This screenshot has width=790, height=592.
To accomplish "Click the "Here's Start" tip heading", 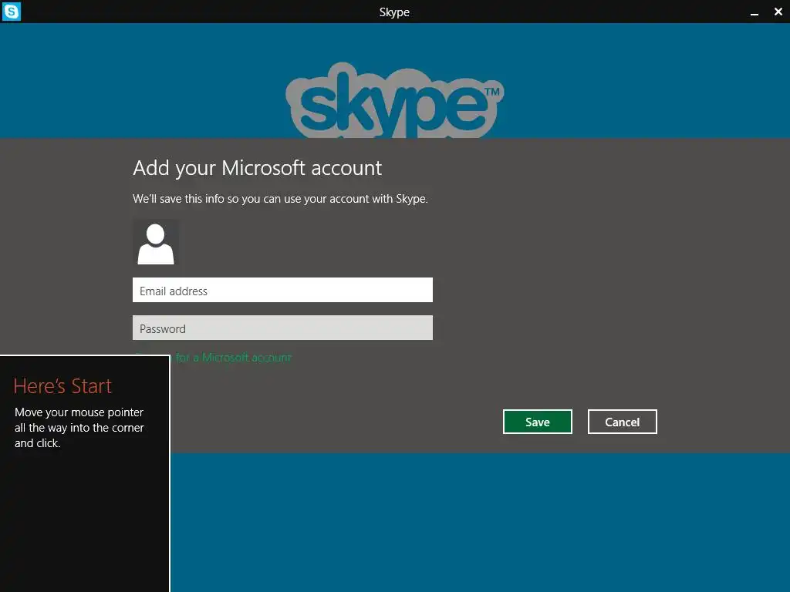I will [x=62, y=386].
